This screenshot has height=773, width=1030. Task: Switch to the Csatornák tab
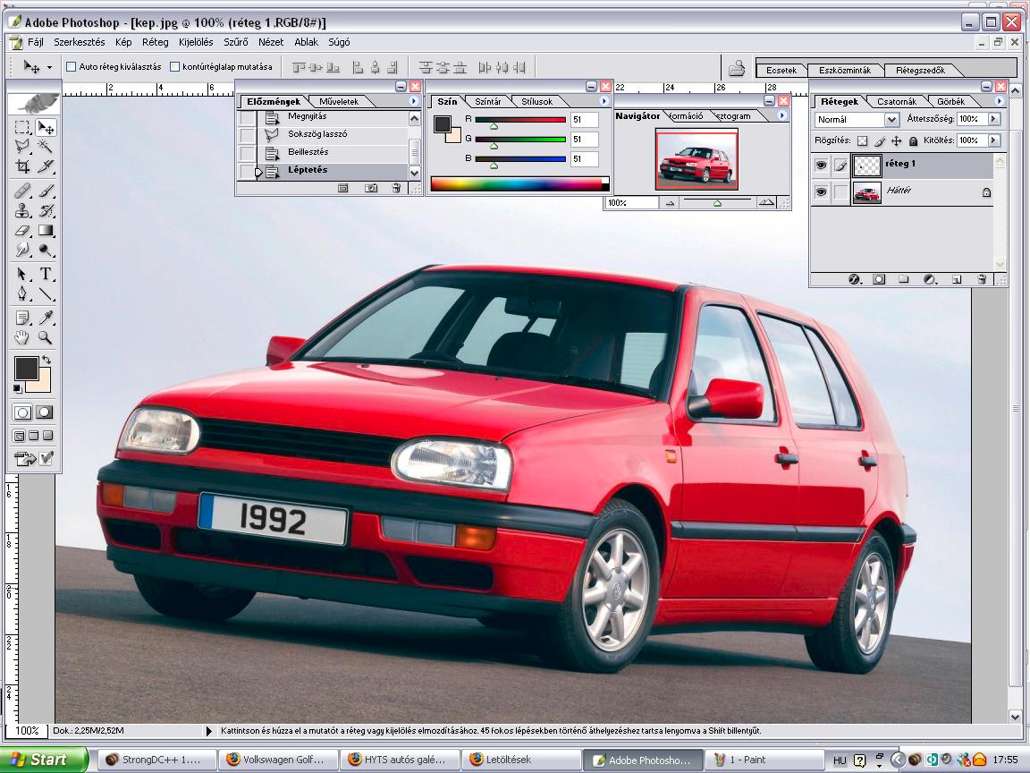pos(896,101)
